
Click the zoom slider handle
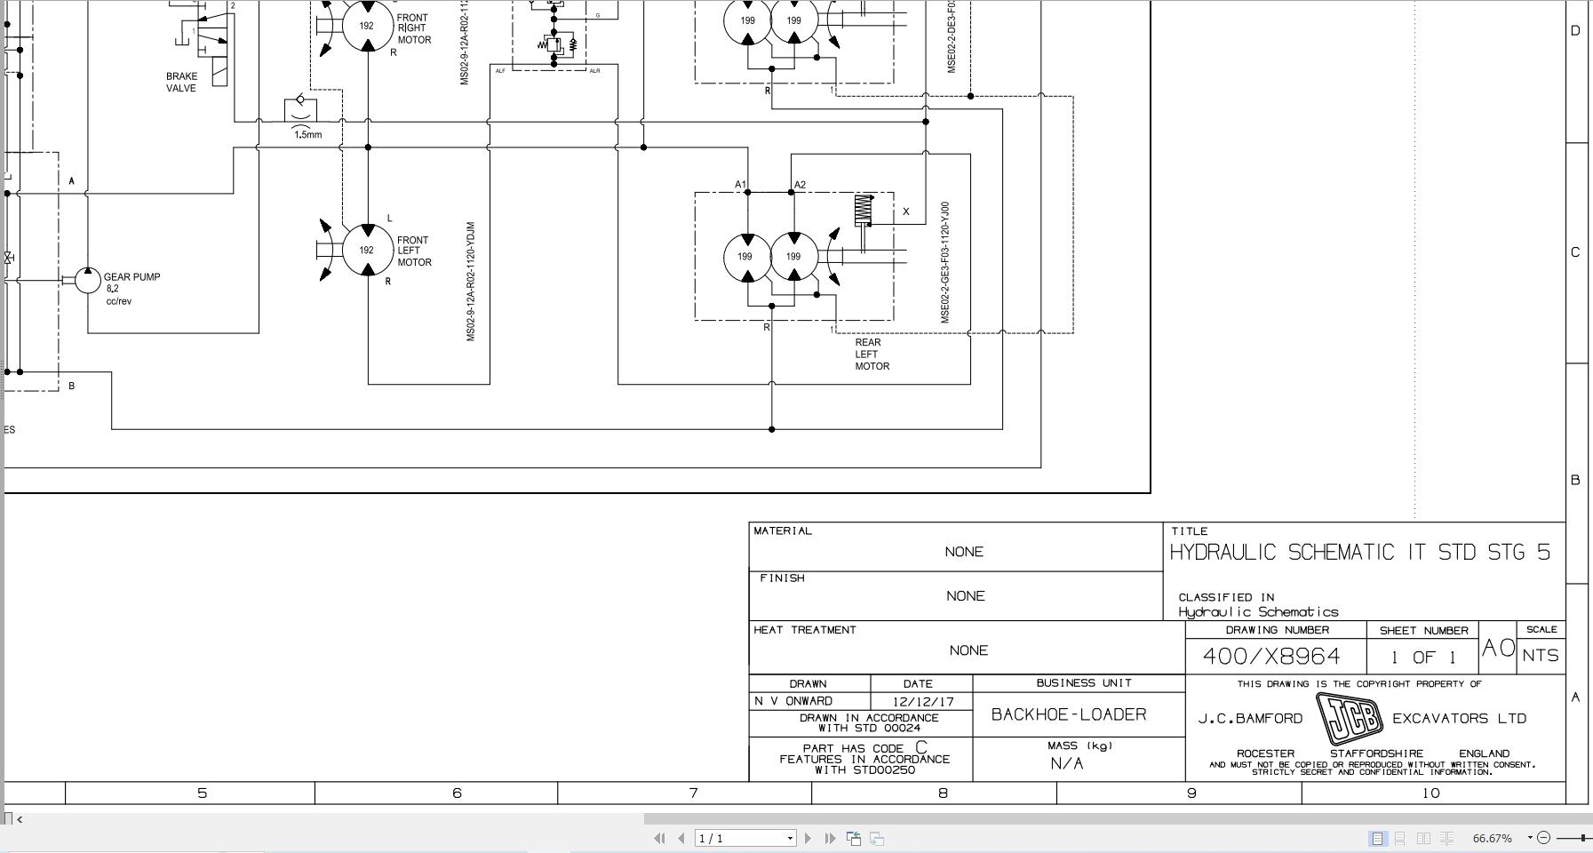tap(1583, 837)
